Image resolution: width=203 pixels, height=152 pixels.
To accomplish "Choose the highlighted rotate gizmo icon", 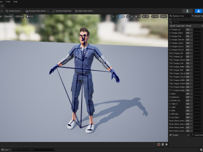I will pyautogui.click(x=120, y=16).
